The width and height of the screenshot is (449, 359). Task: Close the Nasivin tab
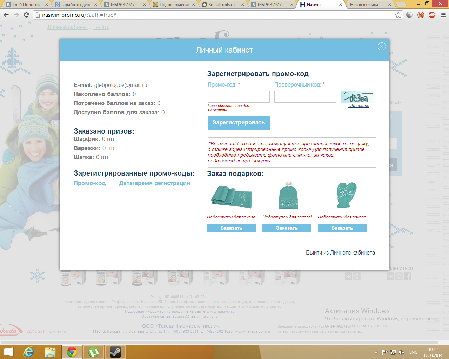tap(341, 5)
